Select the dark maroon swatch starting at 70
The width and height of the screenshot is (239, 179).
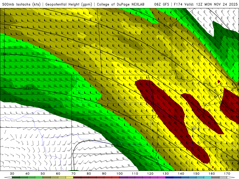pyautogui.click(x=77, y=178)
